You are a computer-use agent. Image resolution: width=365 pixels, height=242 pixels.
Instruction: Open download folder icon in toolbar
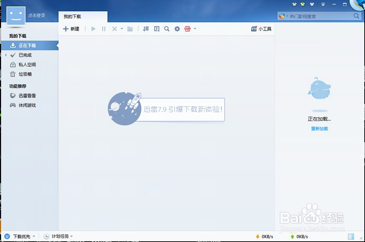(130, 29)
